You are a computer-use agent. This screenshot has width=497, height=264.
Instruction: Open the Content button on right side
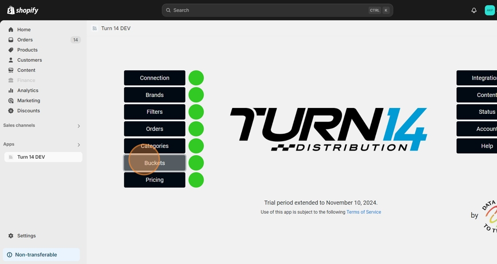tap(477, 95)
